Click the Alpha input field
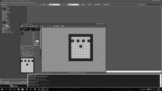The width and height of the screenshot is (162, 91). coord(37,39)
